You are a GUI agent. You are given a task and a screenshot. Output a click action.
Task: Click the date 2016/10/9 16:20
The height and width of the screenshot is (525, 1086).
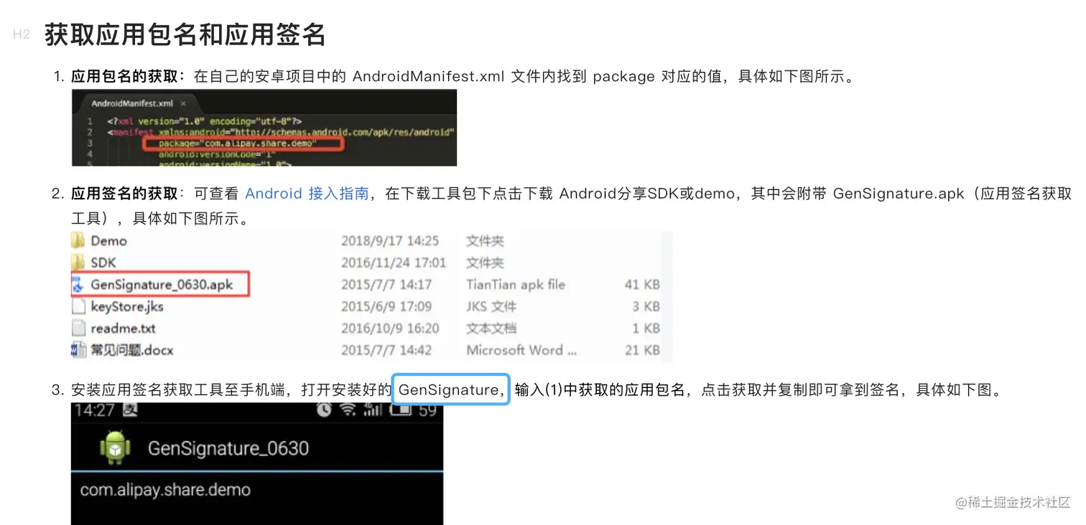[390, 328]
